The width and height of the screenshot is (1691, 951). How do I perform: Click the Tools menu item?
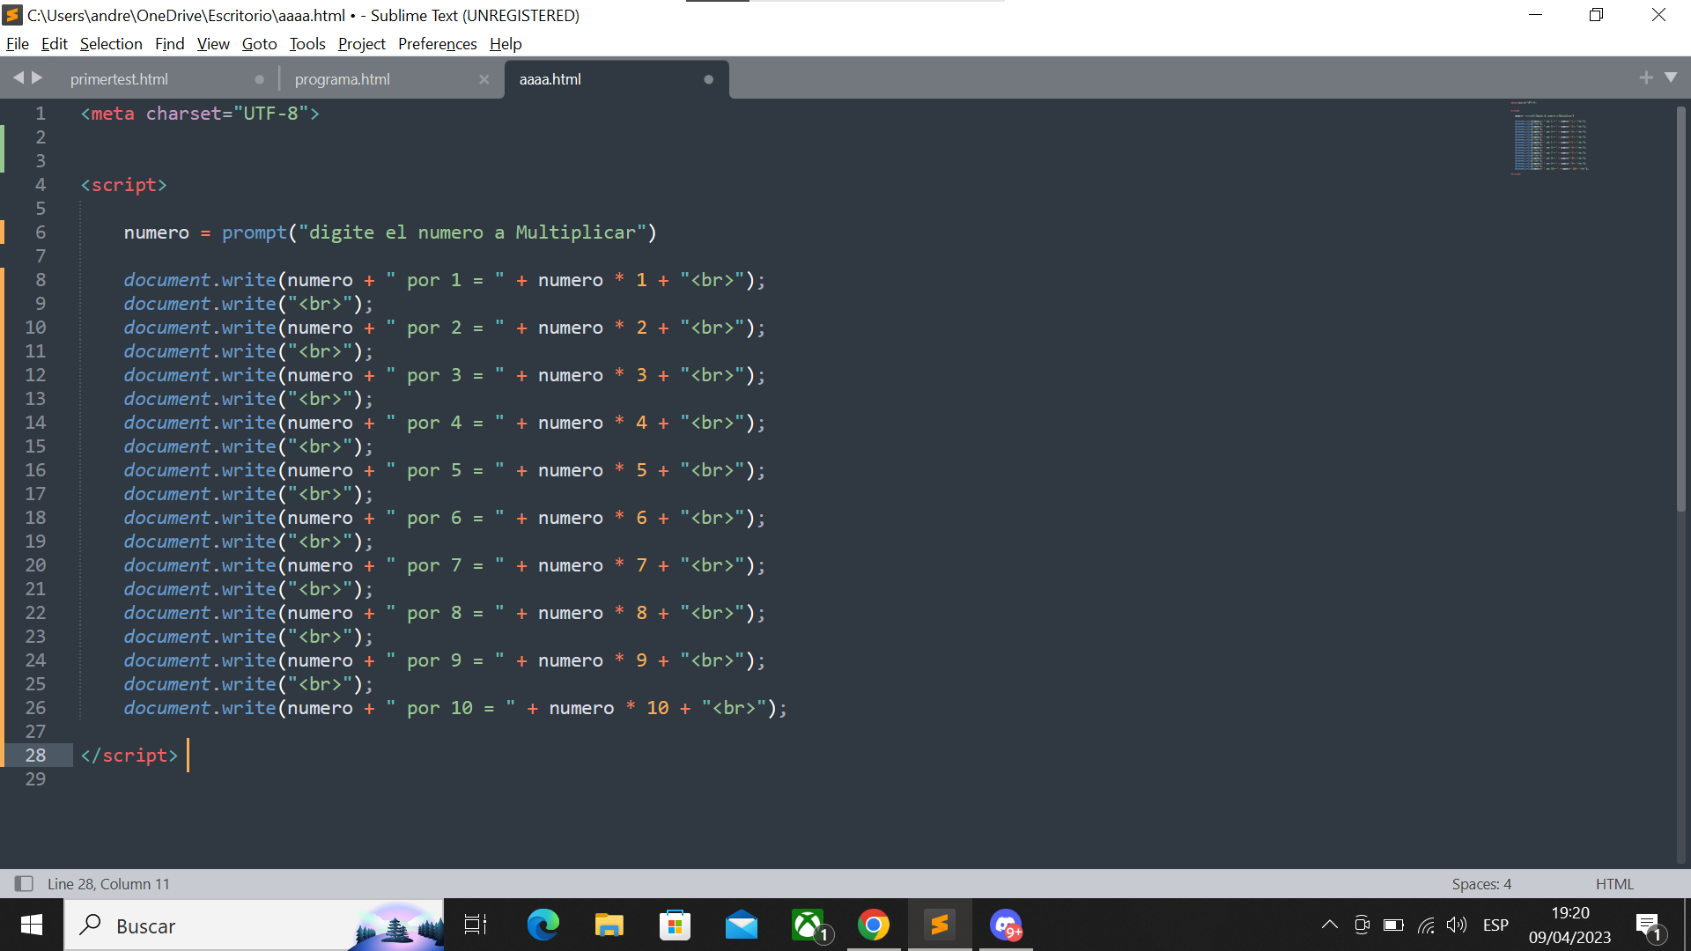[x=306, y=43]
